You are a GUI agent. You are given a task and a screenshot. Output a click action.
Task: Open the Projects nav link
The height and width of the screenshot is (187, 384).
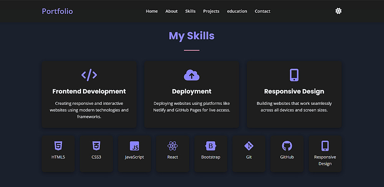pyautogui.click(x=211, y=11)
